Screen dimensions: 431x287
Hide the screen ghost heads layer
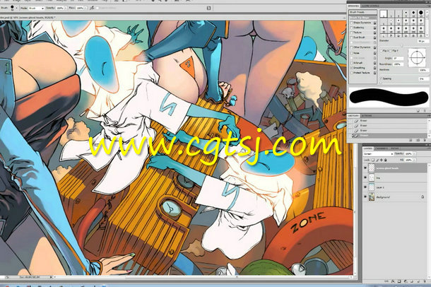[365, 168]
